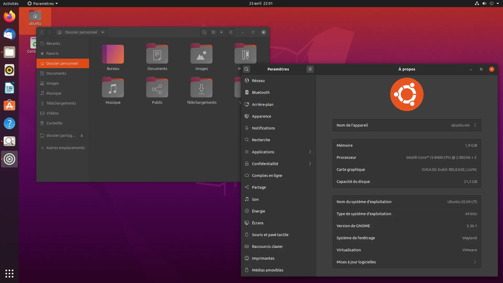Expand view options dropdown arrow in file manager
Viewport: 503px width, 283px height.
(221, 32)
